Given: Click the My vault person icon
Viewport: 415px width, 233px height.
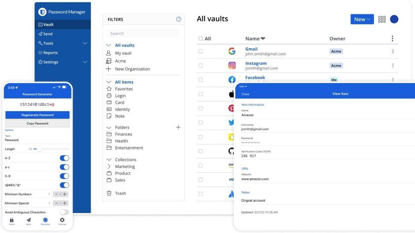Looking at the screenshot, I should click(109, 53).
